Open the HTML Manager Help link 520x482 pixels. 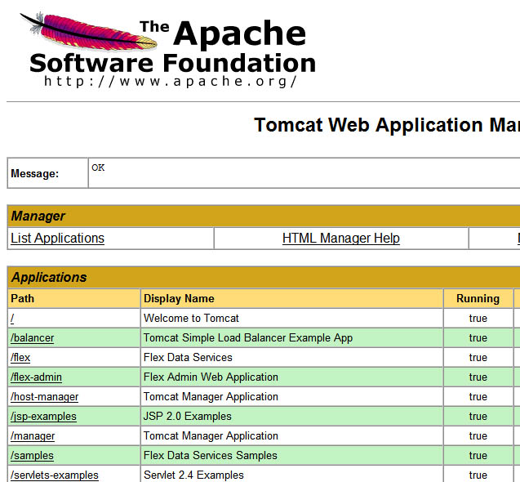[341, 239]
